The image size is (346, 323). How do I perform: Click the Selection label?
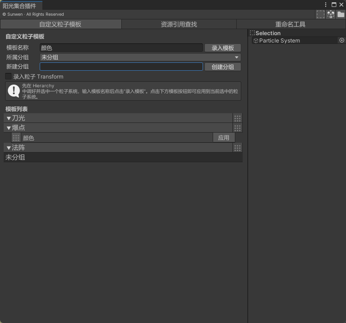pyautogui.click(x=268, y=33)
